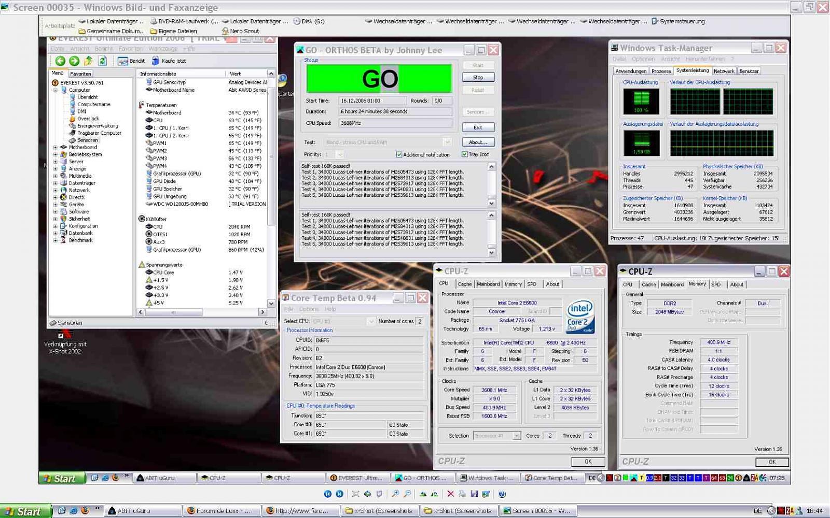Click EVEREST horizontal scrollbar
Viewport: 830px width, 518px height.
pyautogui.click(x=201, y=312)
